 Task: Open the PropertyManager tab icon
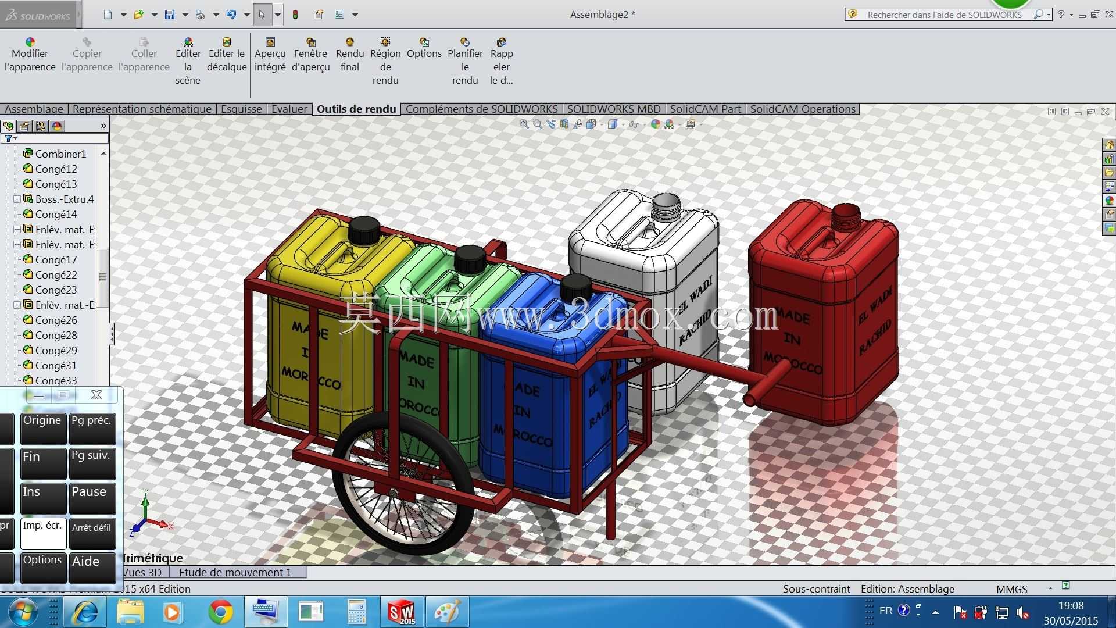click(x=24, y=126)
